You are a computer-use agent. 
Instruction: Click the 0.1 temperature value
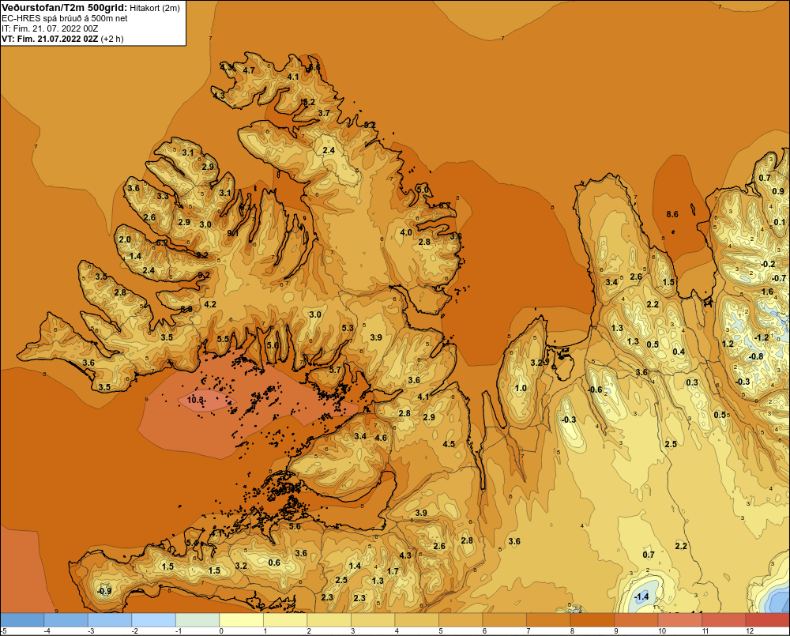click(x=780, y=222)
